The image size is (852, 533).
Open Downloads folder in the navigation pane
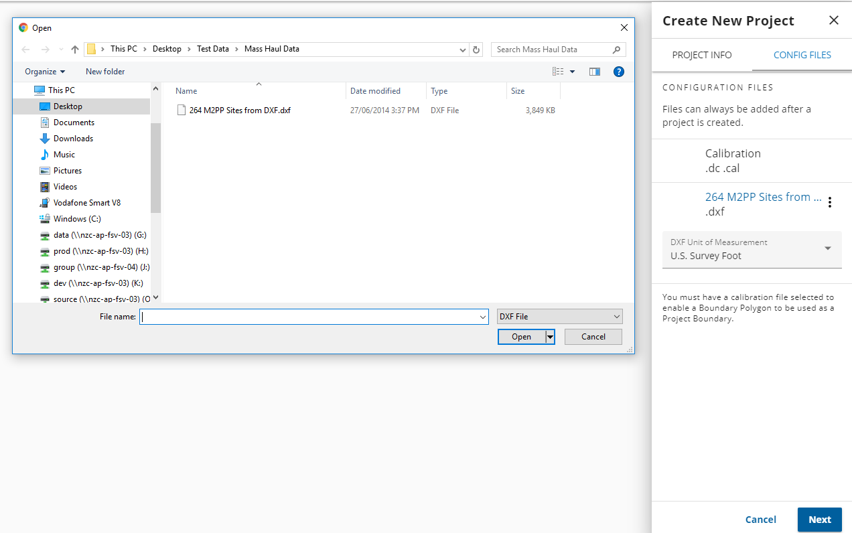[73, 139]
